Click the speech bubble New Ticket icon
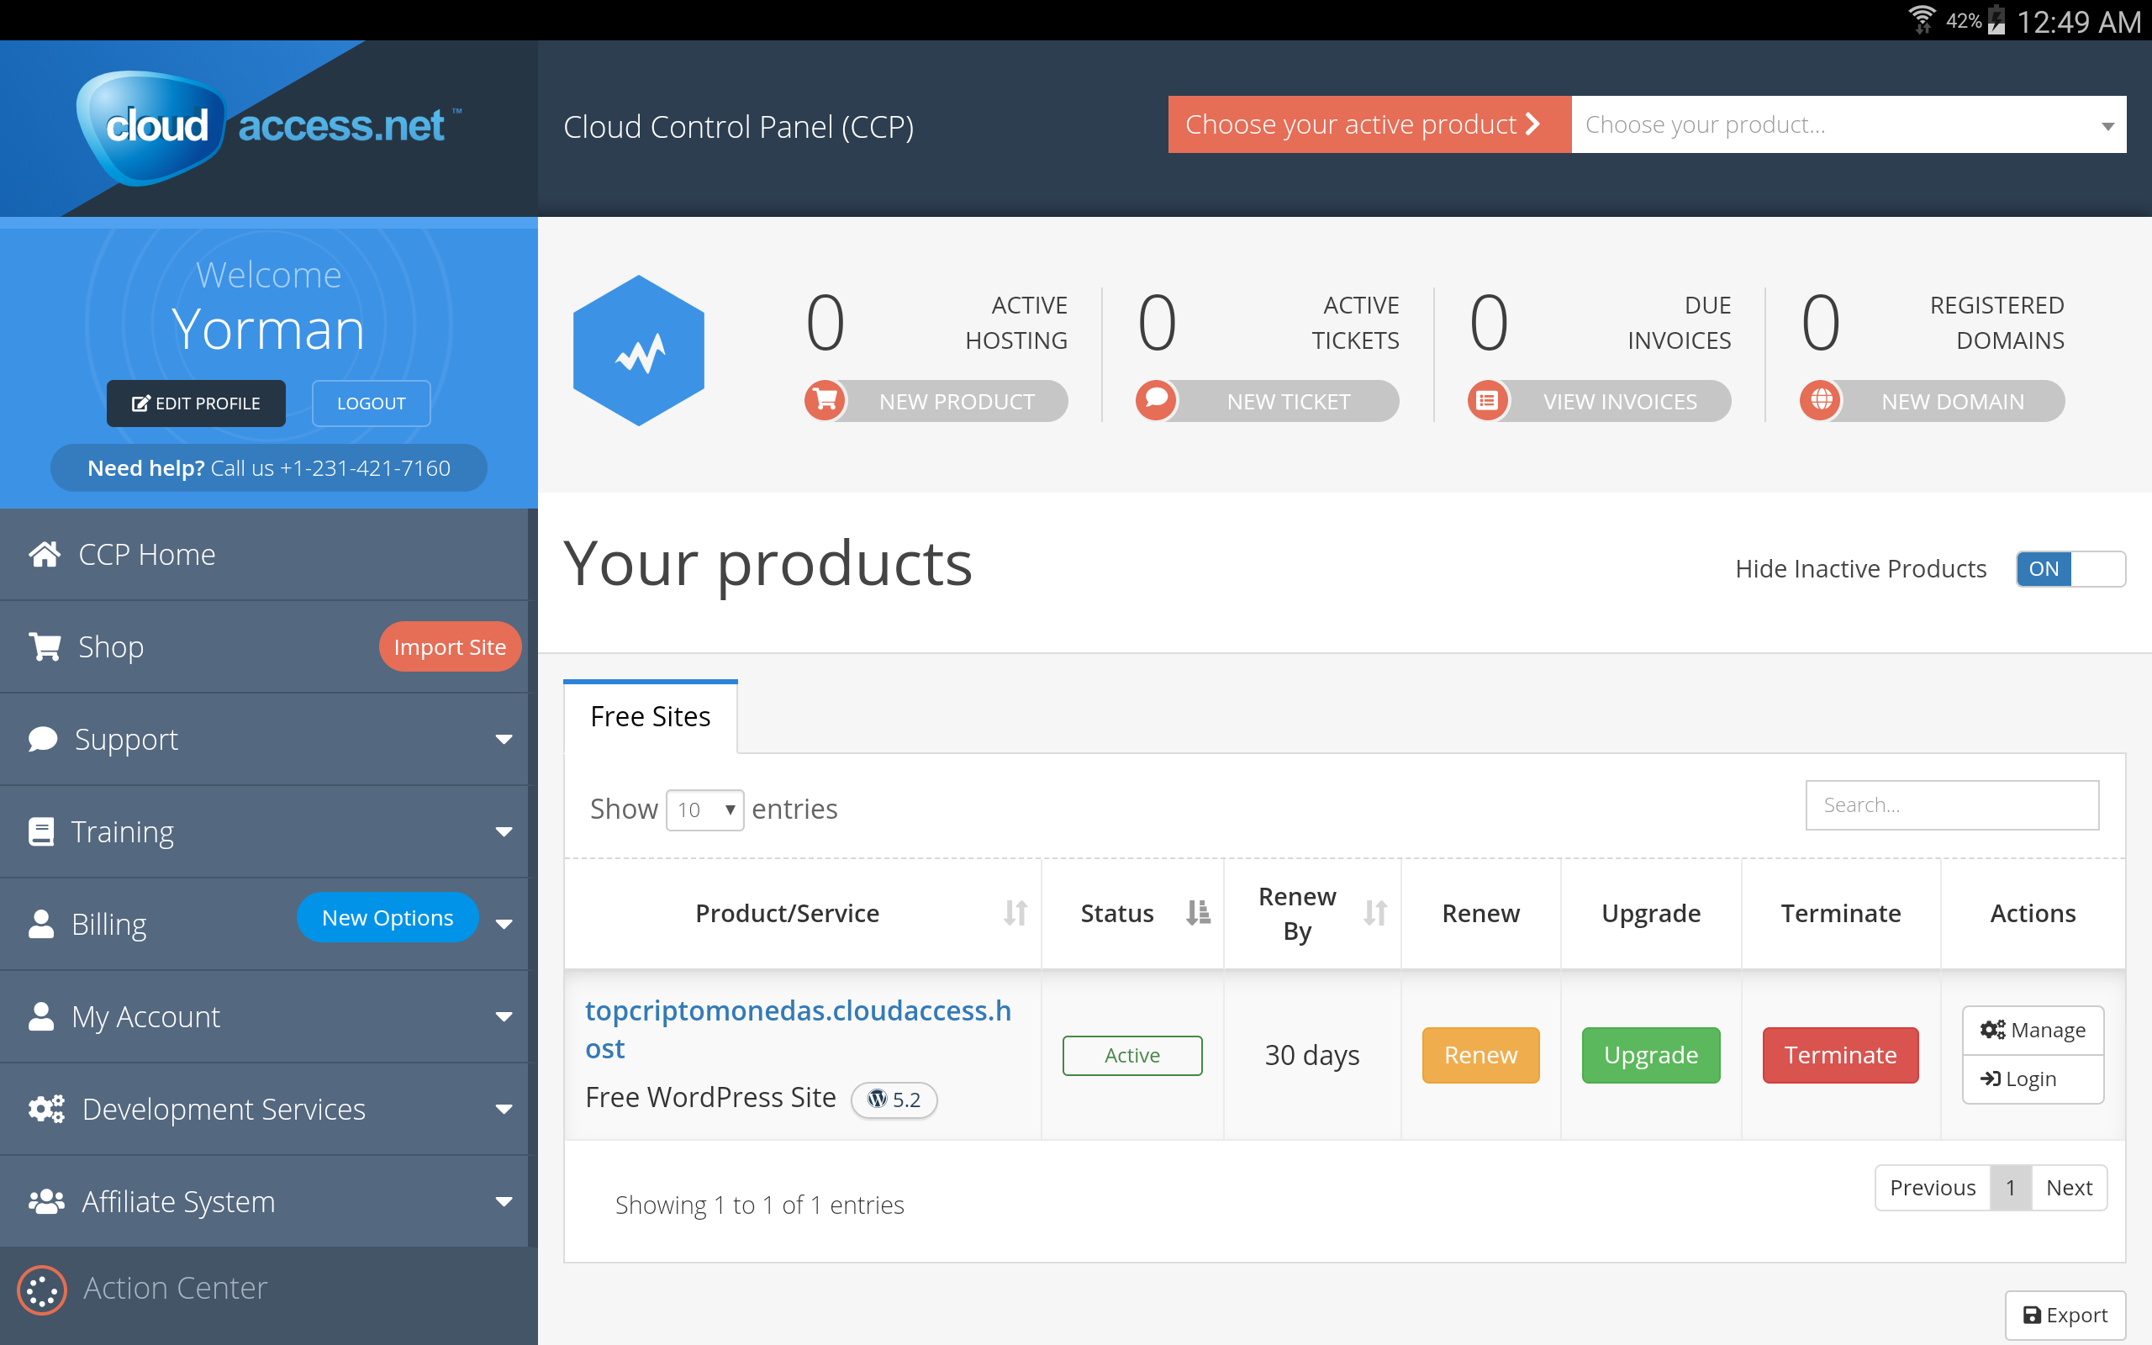The width and height of the screenshot is (2152, 1345). (x=1156, y=400)
